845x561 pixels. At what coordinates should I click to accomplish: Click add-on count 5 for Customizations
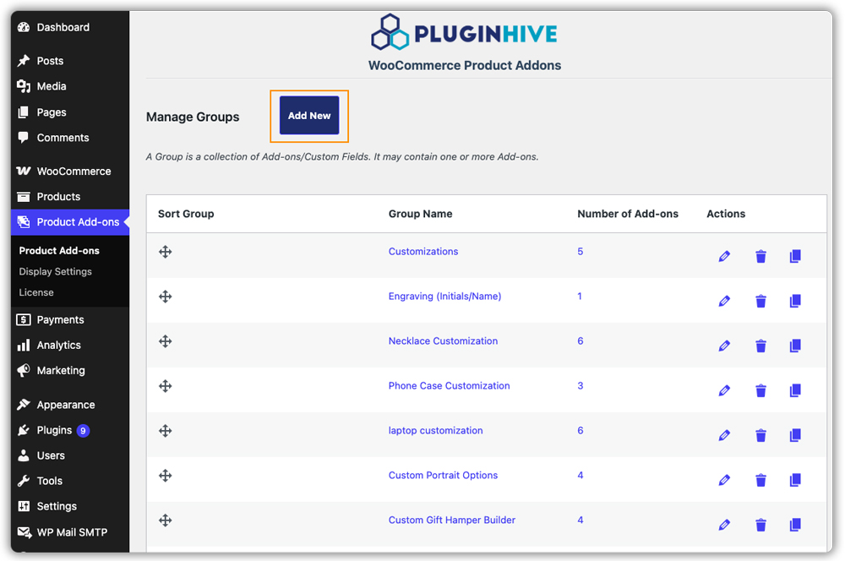(x=581, y=252)
